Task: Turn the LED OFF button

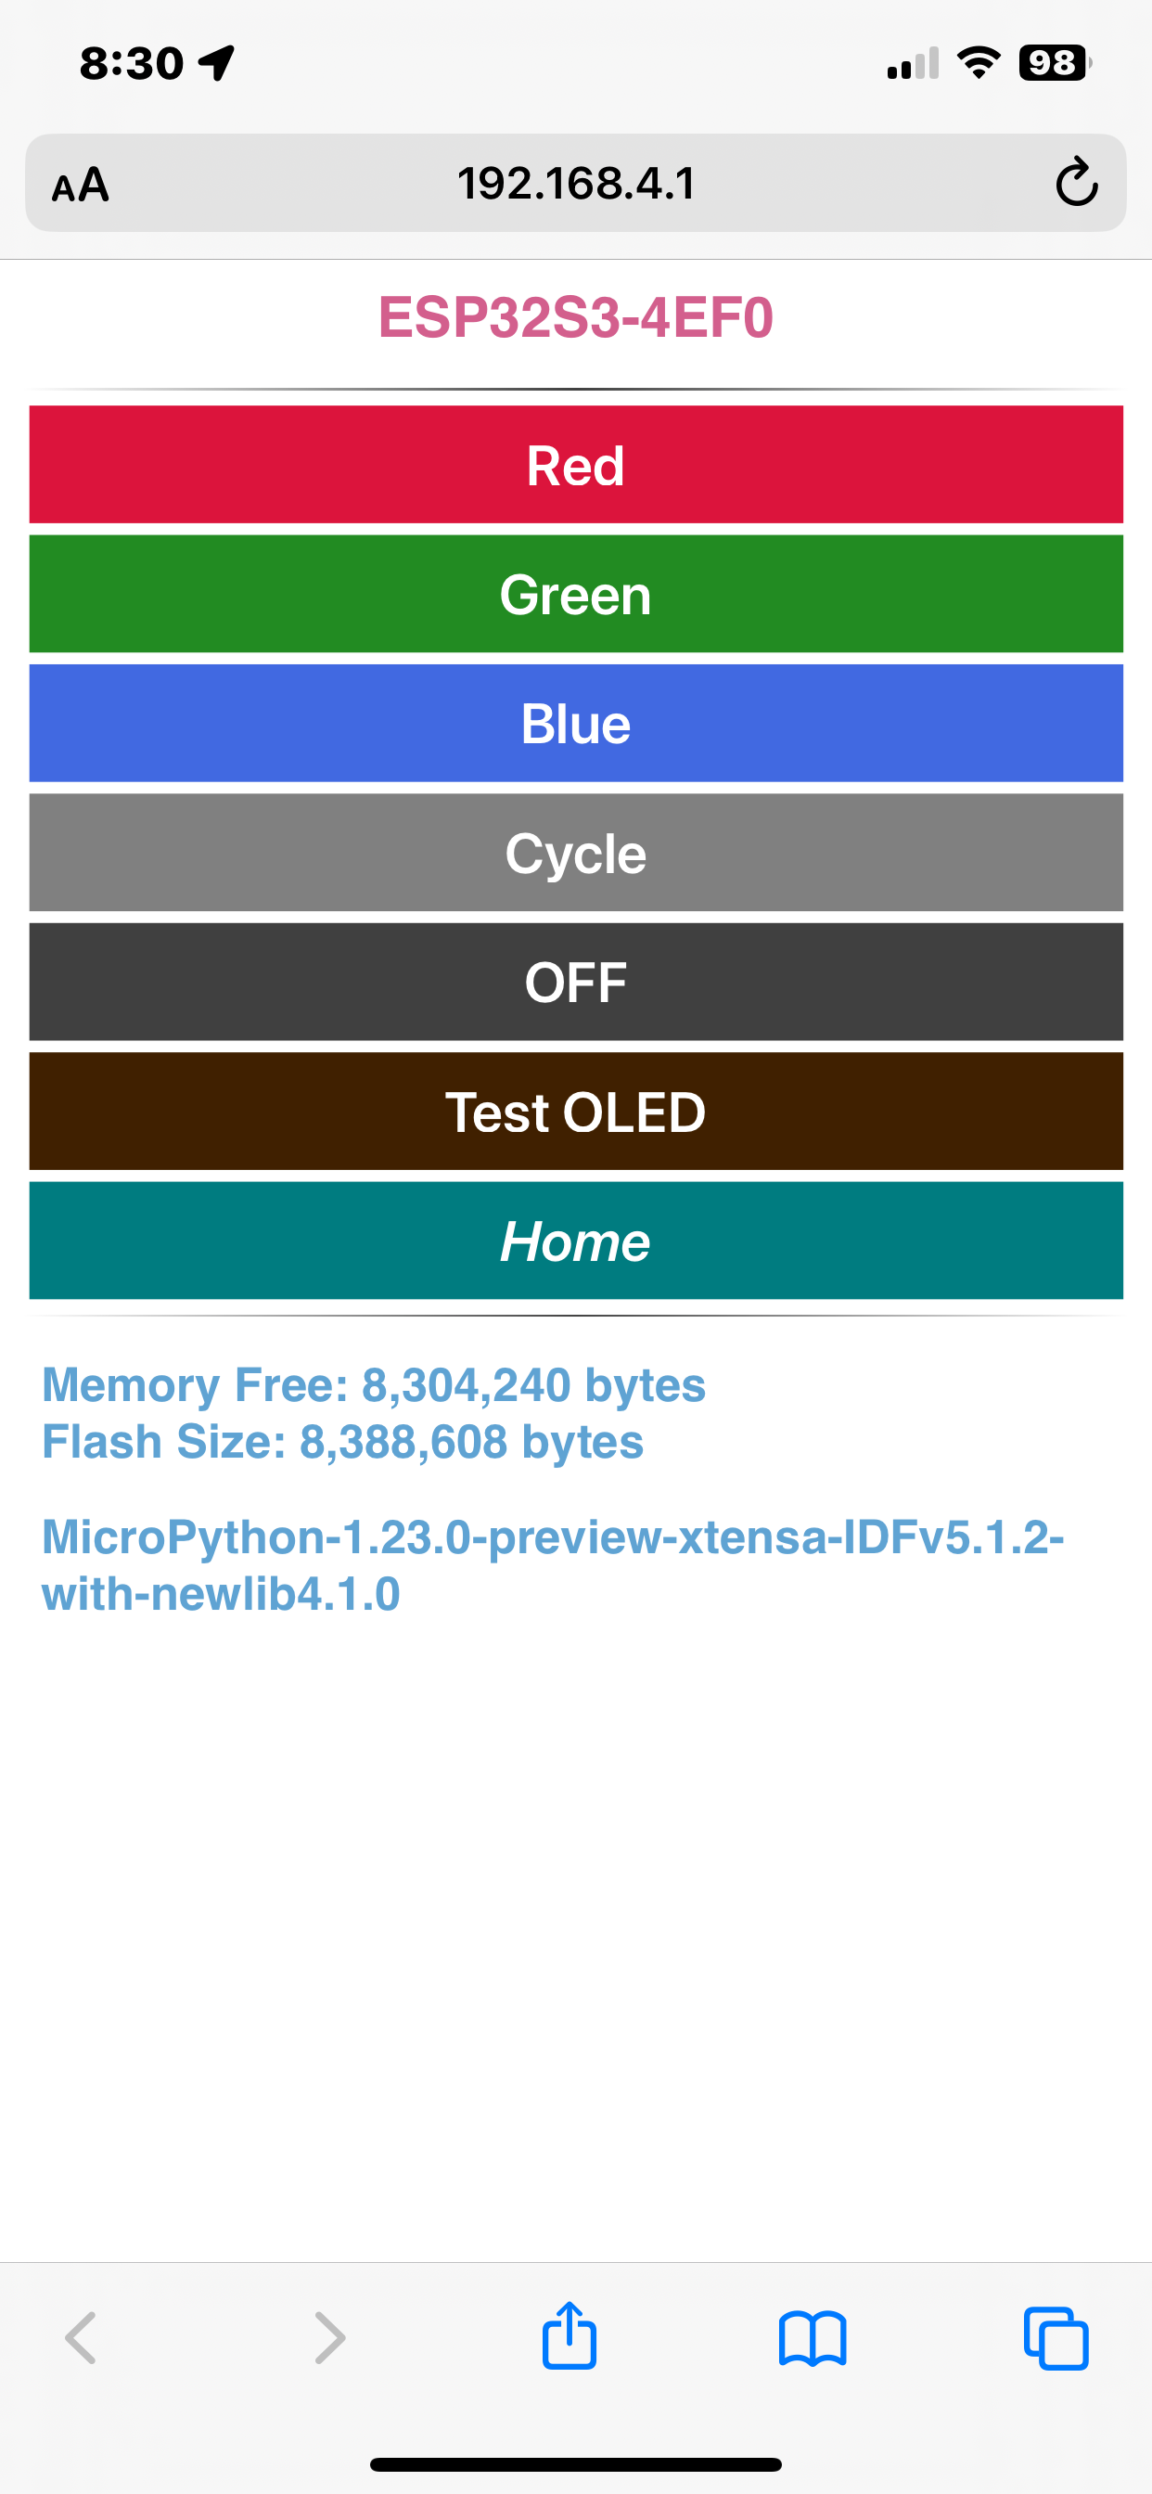Action: click(x=576, y=982)
